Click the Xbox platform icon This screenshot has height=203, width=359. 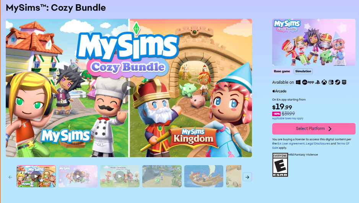[324, 83]
